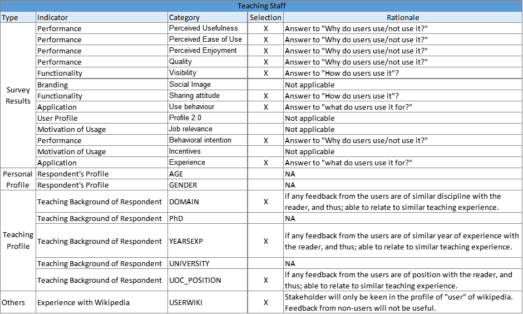Click the 'Social Image' cell
The image size is (523, 314).
pos(208,85)
